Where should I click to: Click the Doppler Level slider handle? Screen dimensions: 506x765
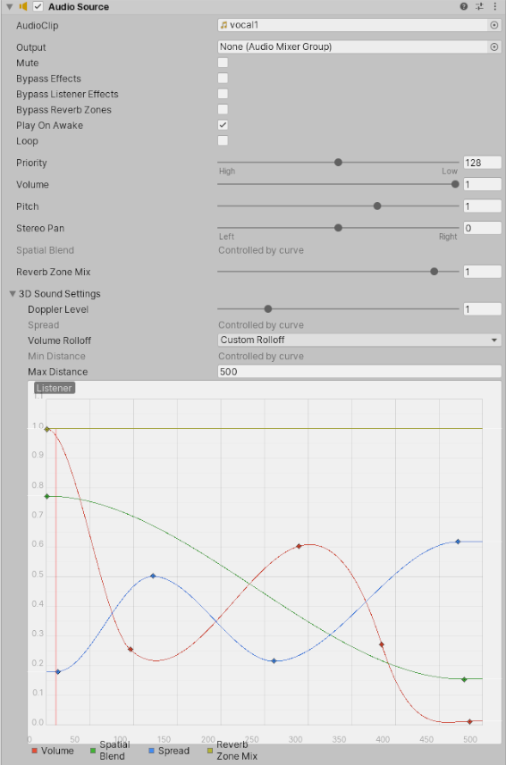(x=268, y=309)
